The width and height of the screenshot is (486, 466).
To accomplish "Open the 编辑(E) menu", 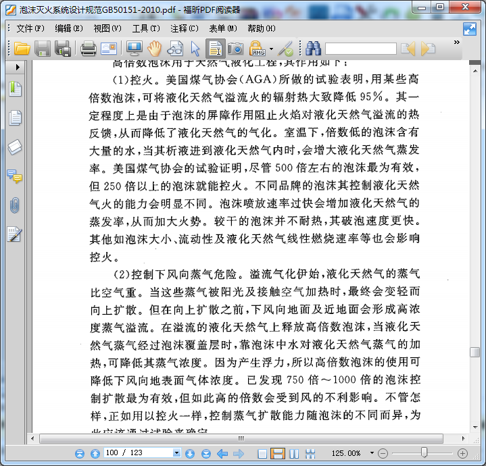I will (69, 28).
